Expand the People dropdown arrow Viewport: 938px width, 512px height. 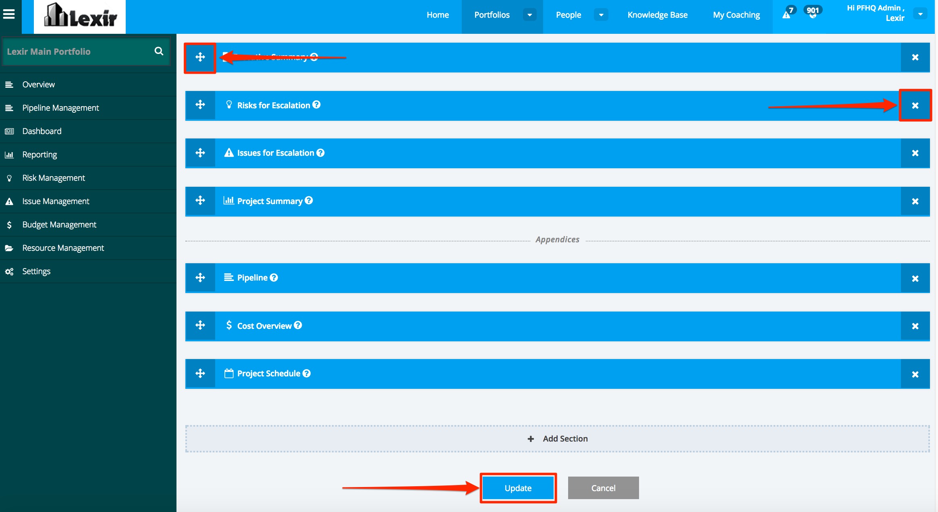coord(601,15)
